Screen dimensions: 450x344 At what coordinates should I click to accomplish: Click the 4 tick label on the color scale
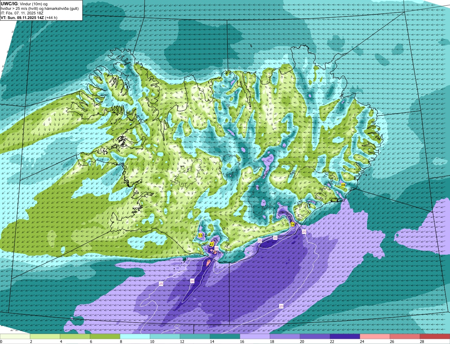[x=61, y=342]
